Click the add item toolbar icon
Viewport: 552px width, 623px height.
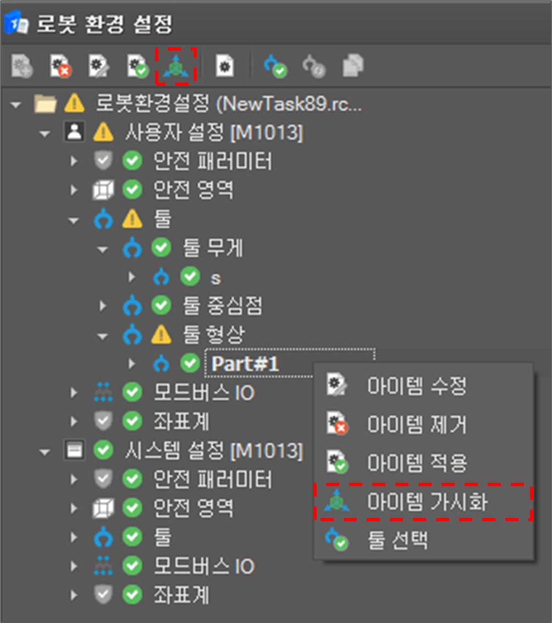point(23,67)
